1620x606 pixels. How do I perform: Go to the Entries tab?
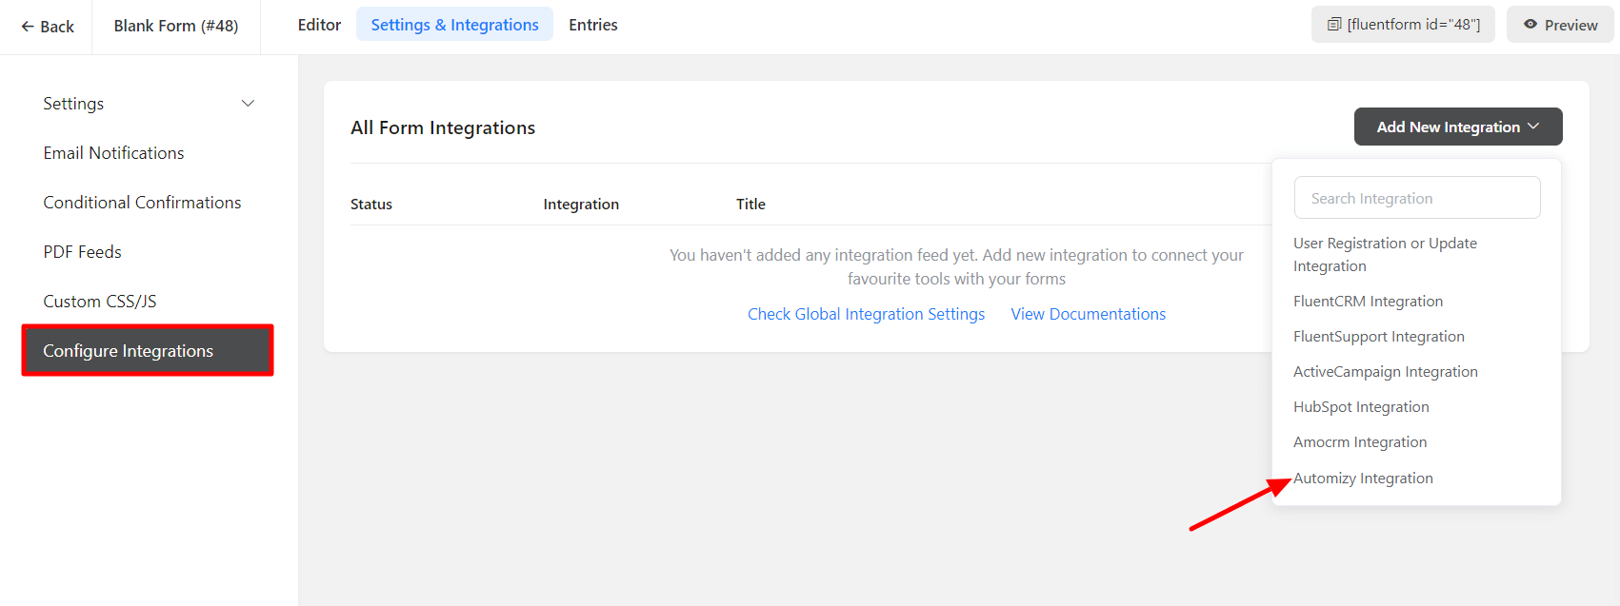pos(592,25)
